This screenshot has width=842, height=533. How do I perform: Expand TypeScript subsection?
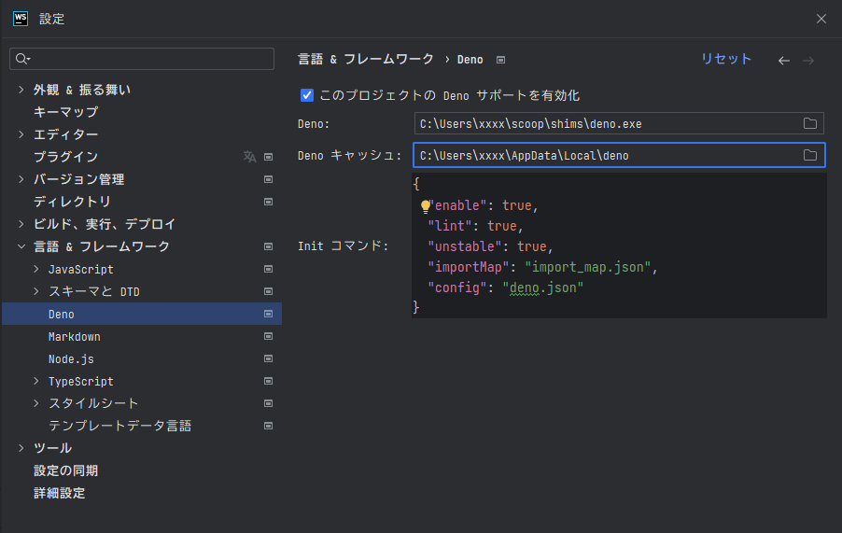click(36, 381)
